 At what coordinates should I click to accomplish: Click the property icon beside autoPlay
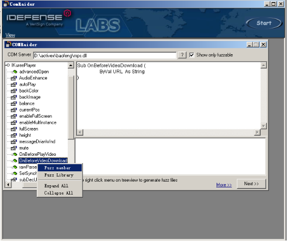coord(13,85)
